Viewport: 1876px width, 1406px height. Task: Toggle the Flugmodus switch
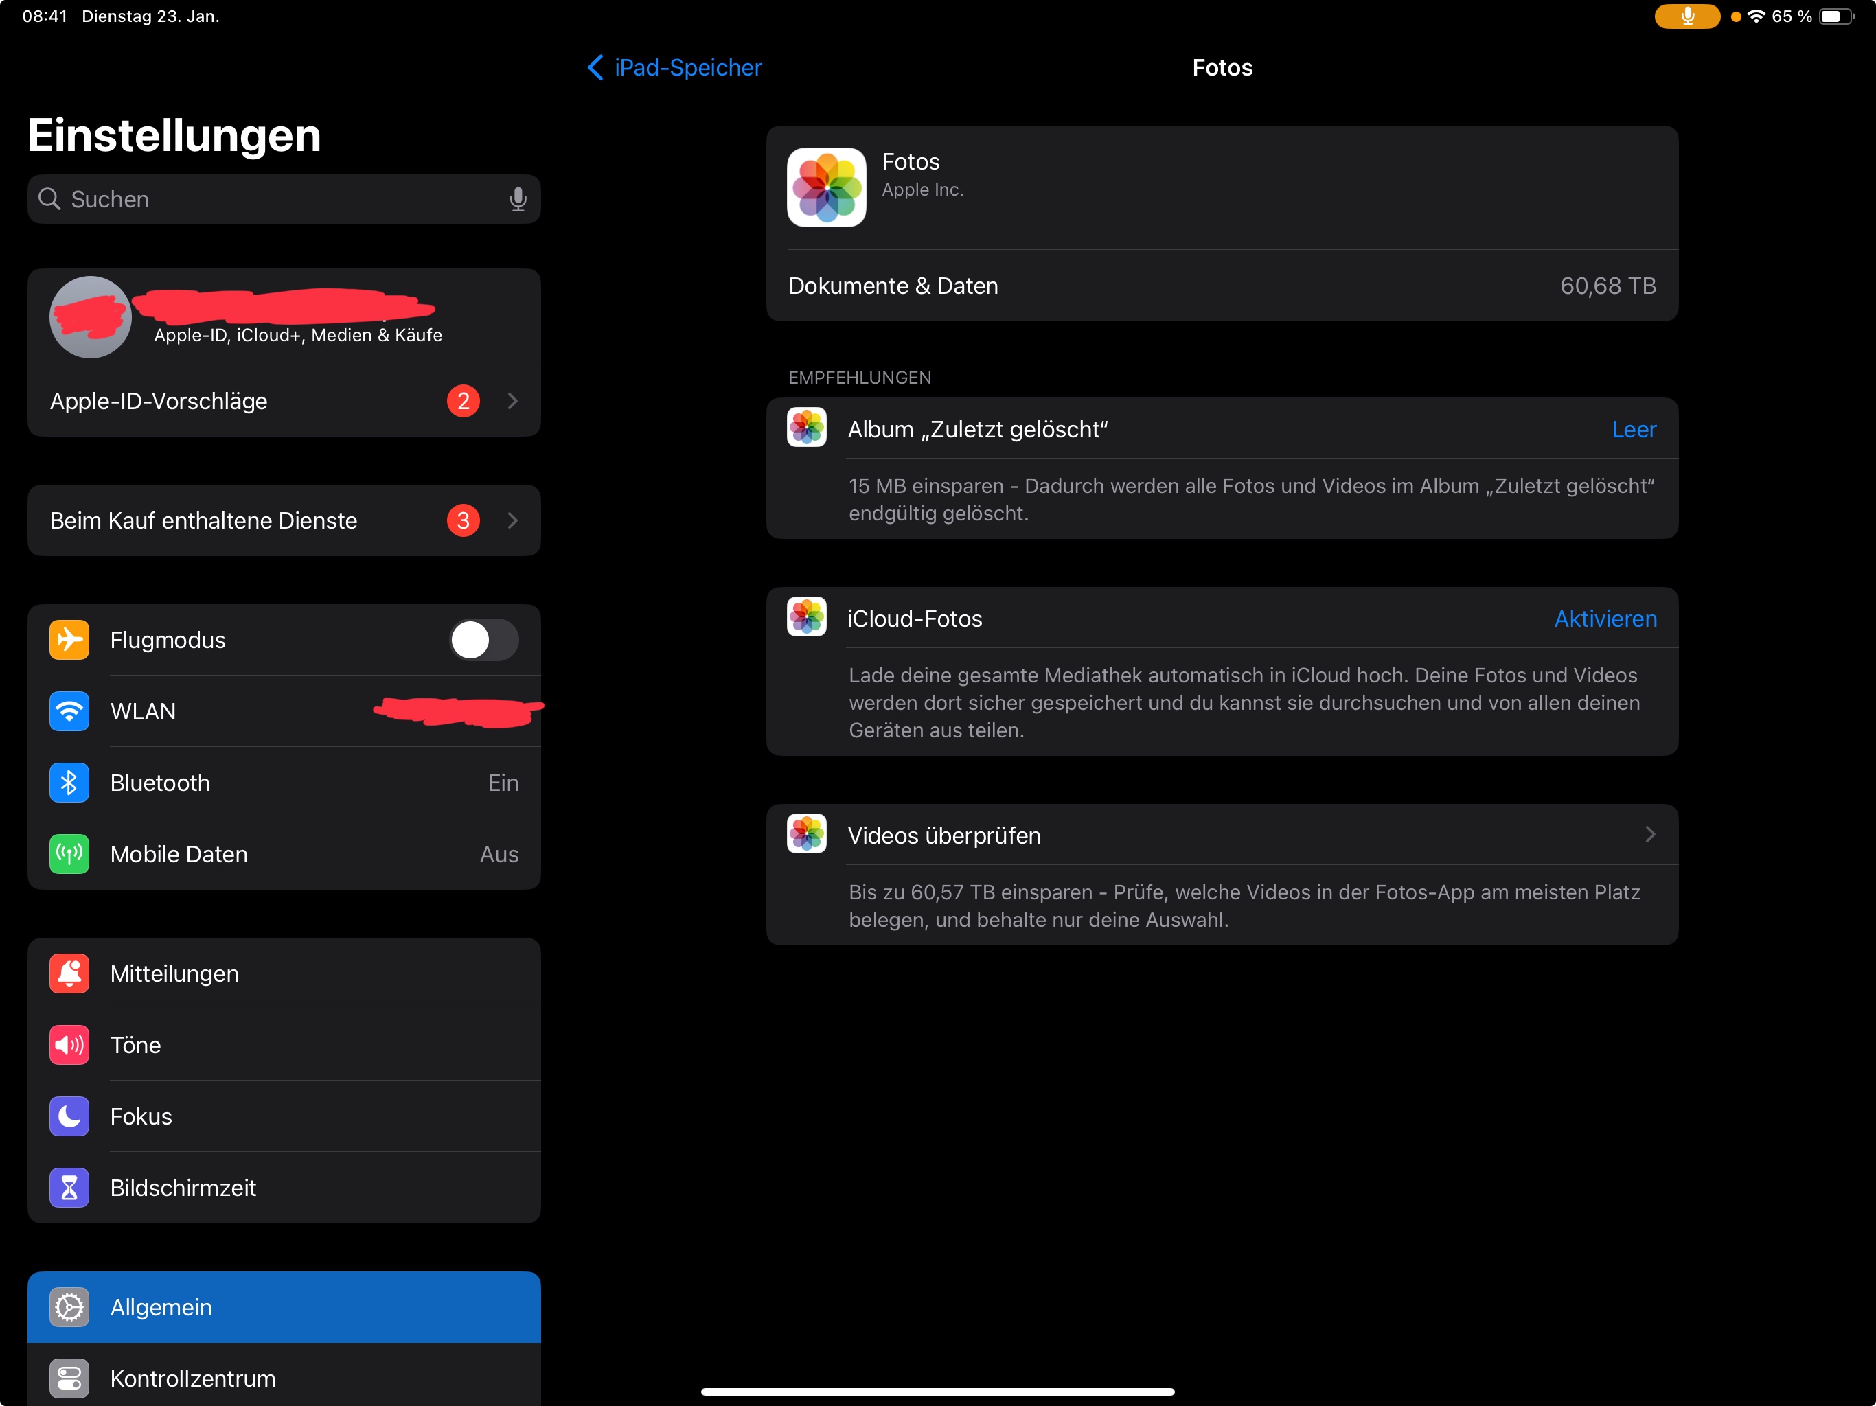483,641
